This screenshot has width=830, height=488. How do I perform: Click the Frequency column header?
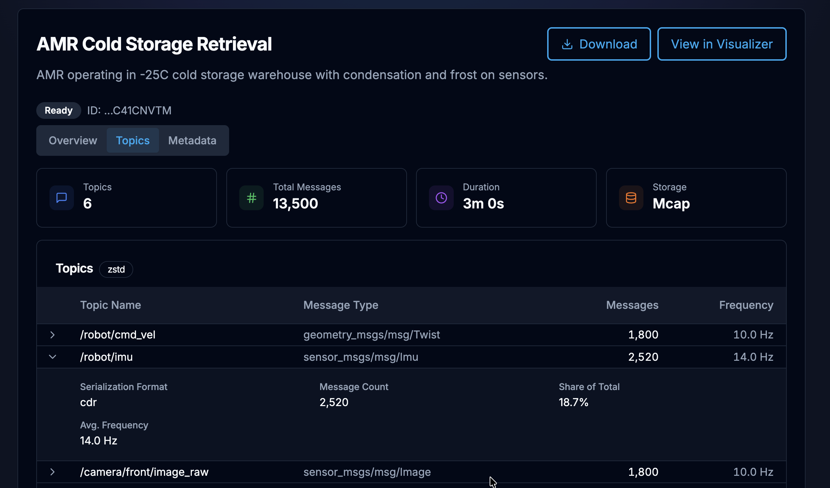(746, 305)
